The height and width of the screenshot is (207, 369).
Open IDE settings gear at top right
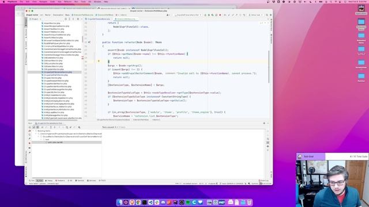point(270,15)
